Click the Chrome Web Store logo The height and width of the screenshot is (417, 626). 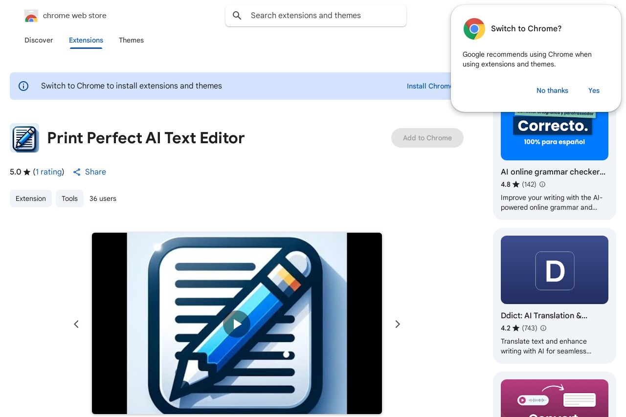(31, 16)
